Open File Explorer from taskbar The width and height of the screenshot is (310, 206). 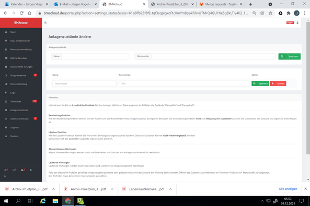pyautogui.click(x=55, y=201)
